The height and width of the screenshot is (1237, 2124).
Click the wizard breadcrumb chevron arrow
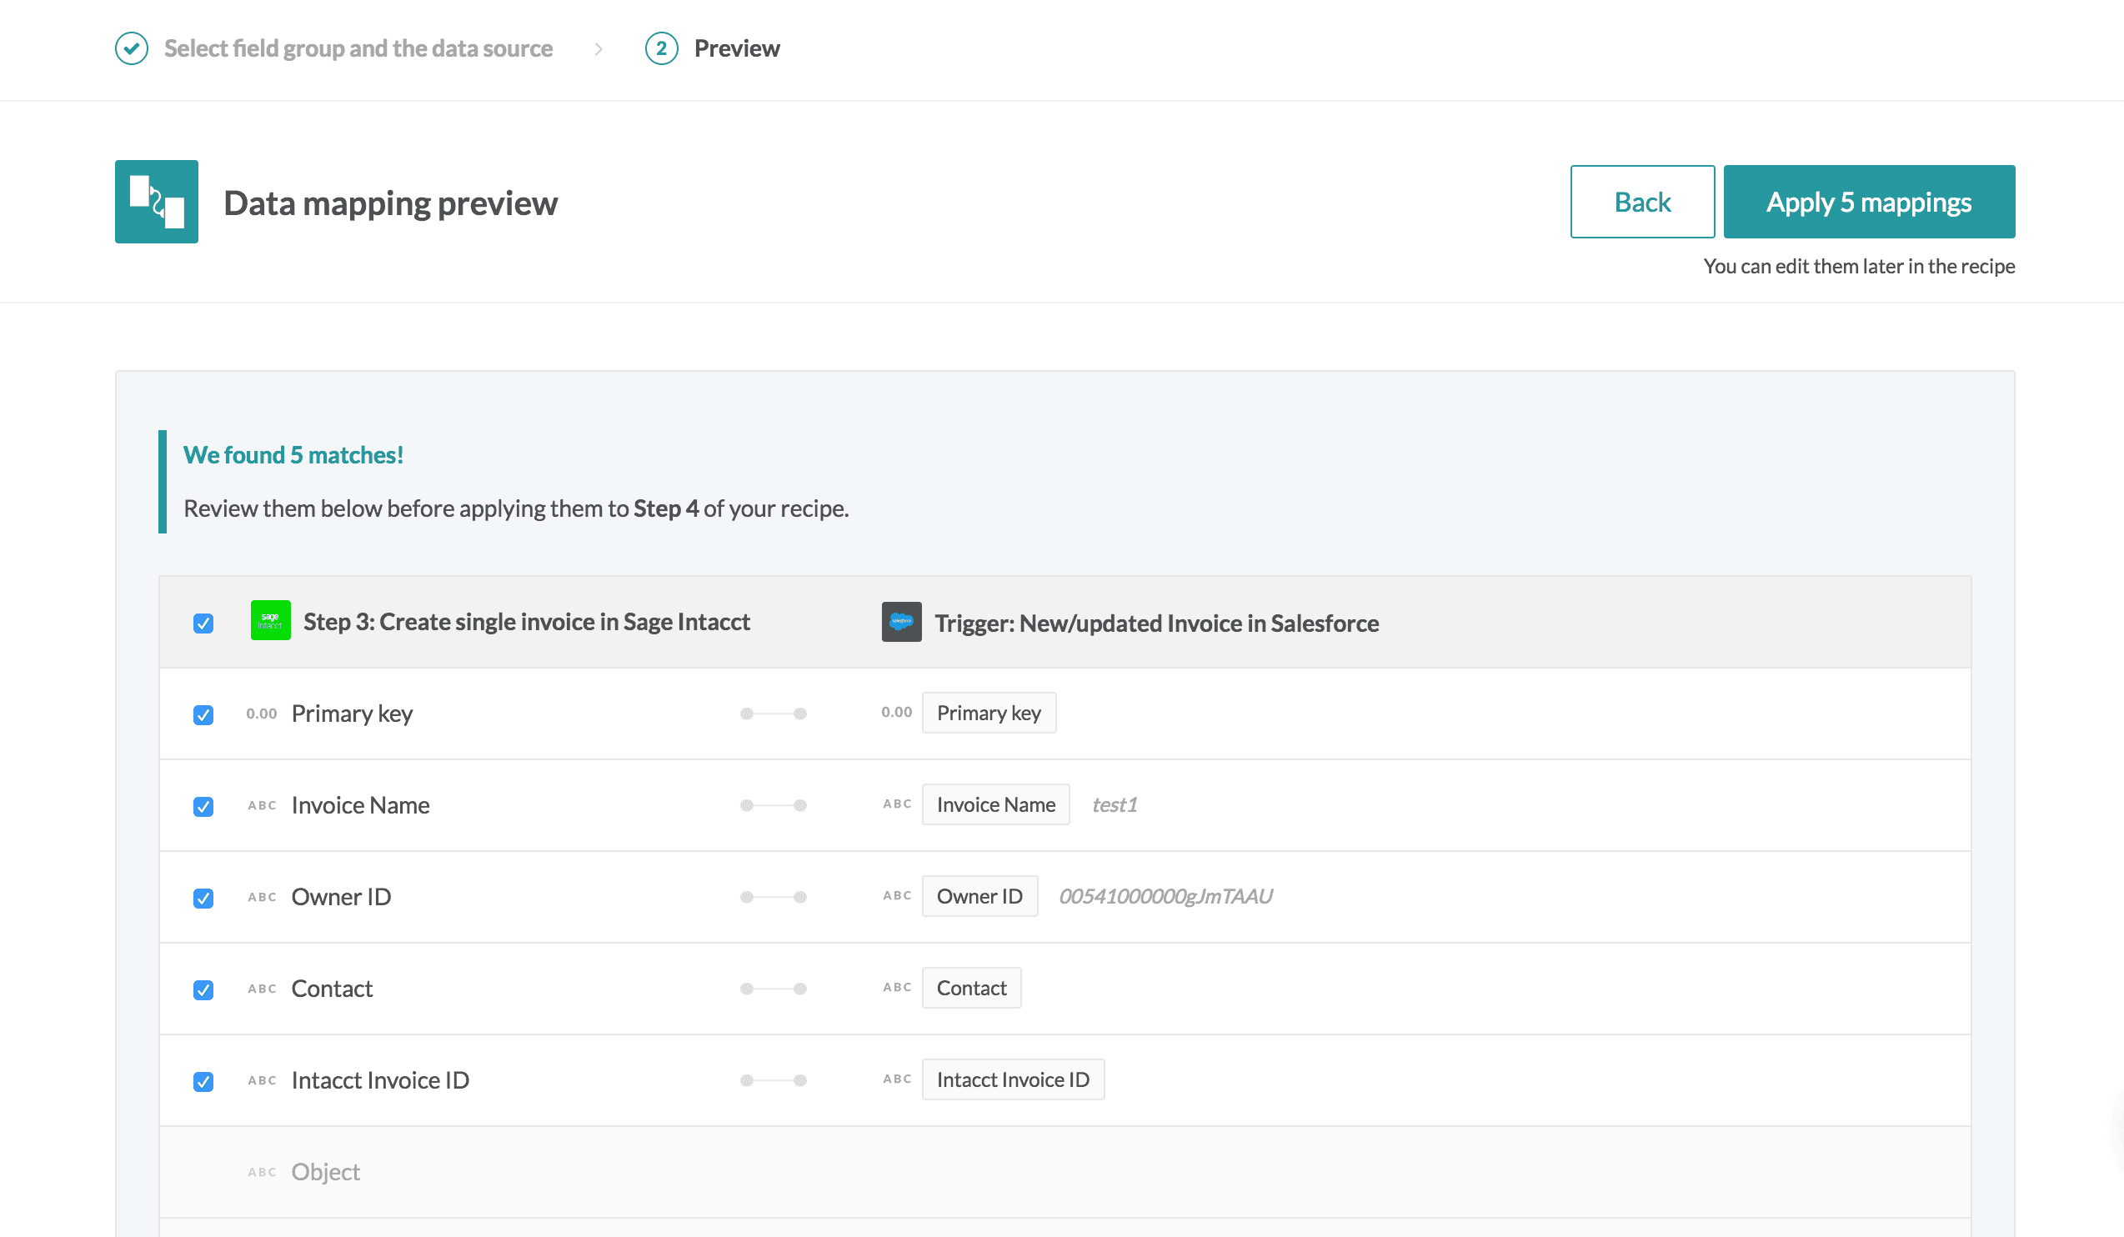tap(599, 49)
